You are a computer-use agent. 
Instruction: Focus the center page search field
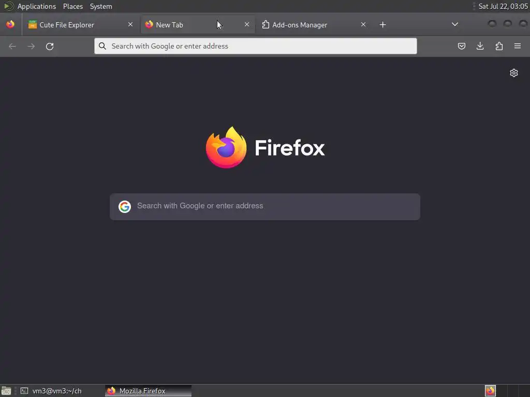click(x=265, y=207)
